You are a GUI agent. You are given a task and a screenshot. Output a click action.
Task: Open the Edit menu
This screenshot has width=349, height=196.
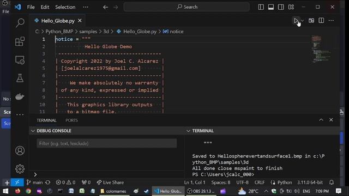click(45, 7)
